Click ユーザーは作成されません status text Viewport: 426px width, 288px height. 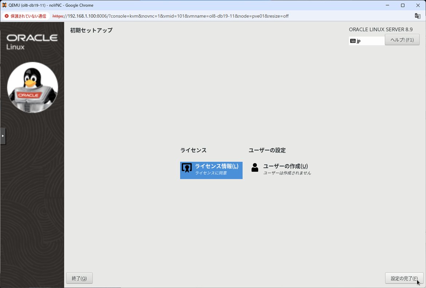coord(287,173)
